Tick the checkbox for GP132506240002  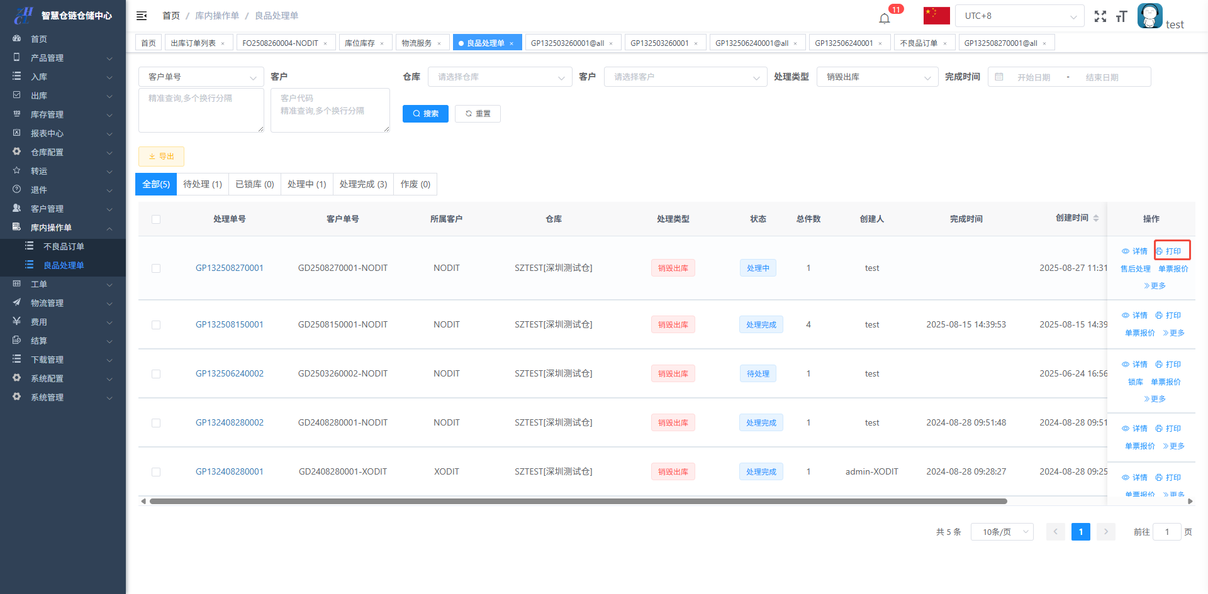coord(156,374)
